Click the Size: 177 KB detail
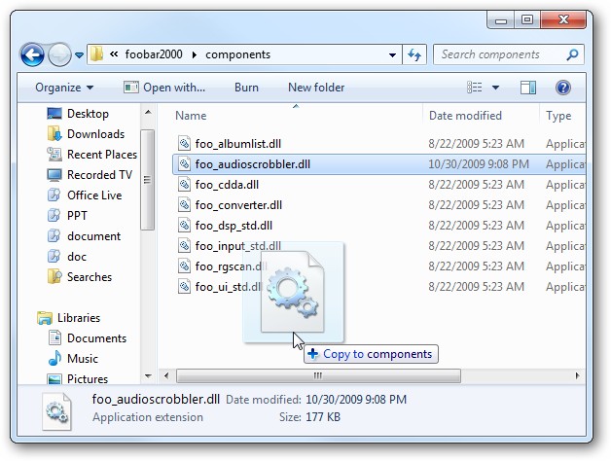611x461 pixels. pos(309,417)
